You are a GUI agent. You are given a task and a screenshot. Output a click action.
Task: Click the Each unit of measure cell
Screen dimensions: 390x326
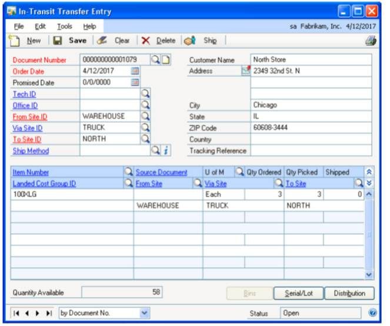pyautogui.click(x=224, y=194)
